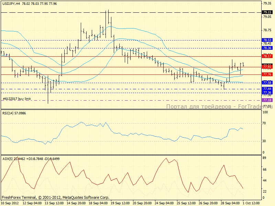Select the 79.15 black price label

[267, 12]
